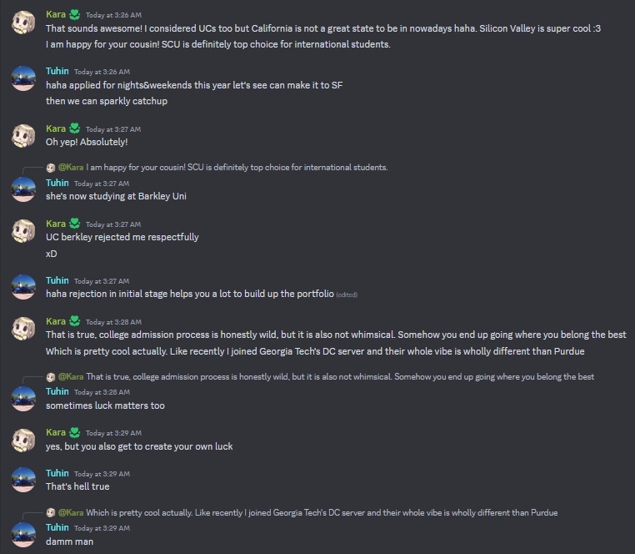Click Kara's avatar beside "That sounds awesome!" message

coord(23,23)
